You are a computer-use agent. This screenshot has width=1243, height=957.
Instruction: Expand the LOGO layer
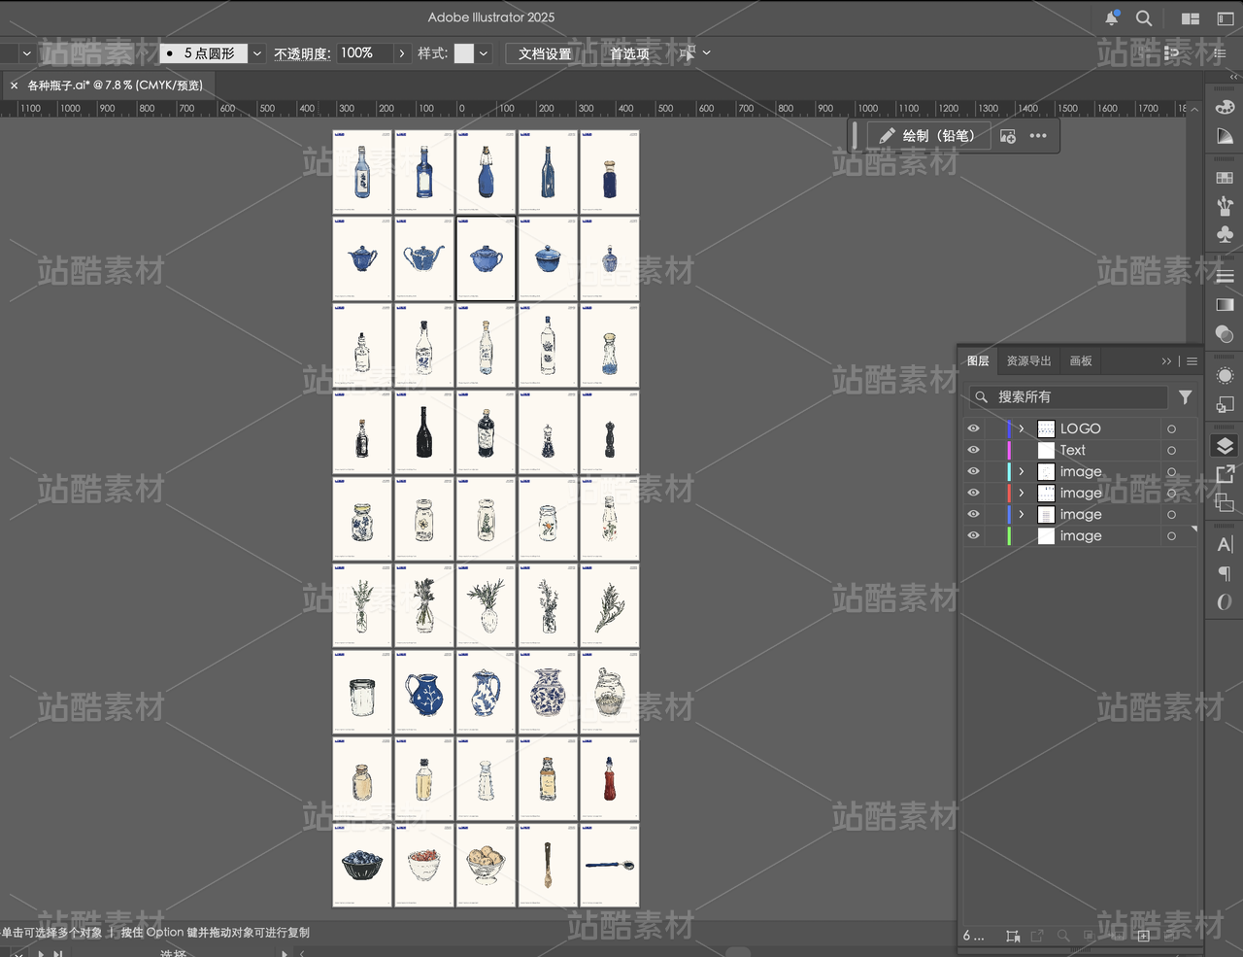[1022, 428]
